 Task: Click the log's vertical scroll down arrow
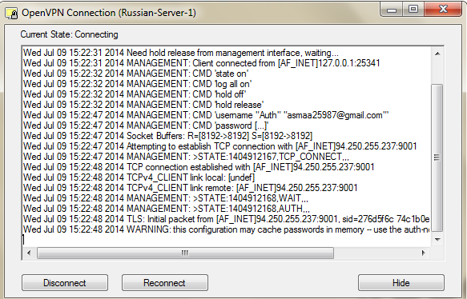[x=437, y=239]
